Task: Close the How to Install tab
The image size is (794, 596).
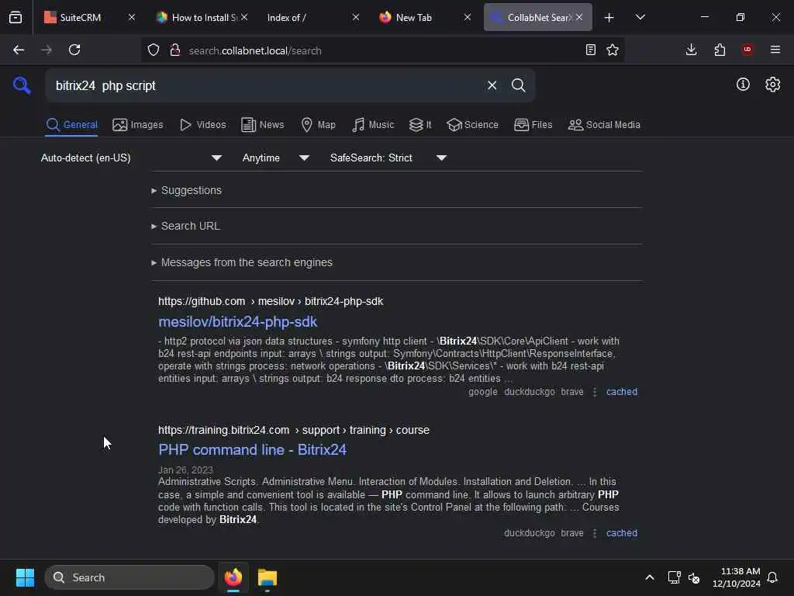Action: pos(244,17)
